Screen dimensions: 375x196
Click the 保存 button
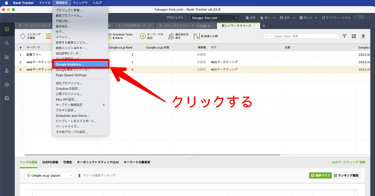point(285,18)
